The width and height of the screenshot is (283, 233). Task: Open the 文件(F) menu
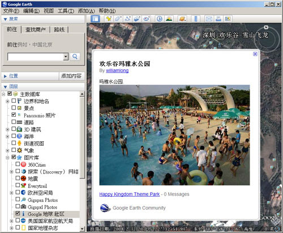11,11
